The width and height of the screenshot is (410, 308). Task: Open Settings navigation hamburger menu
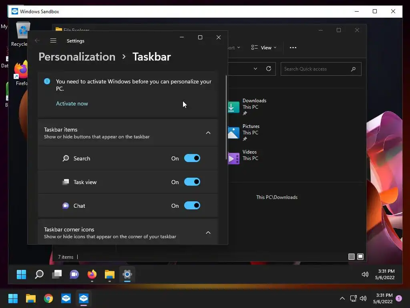(53, 41)
